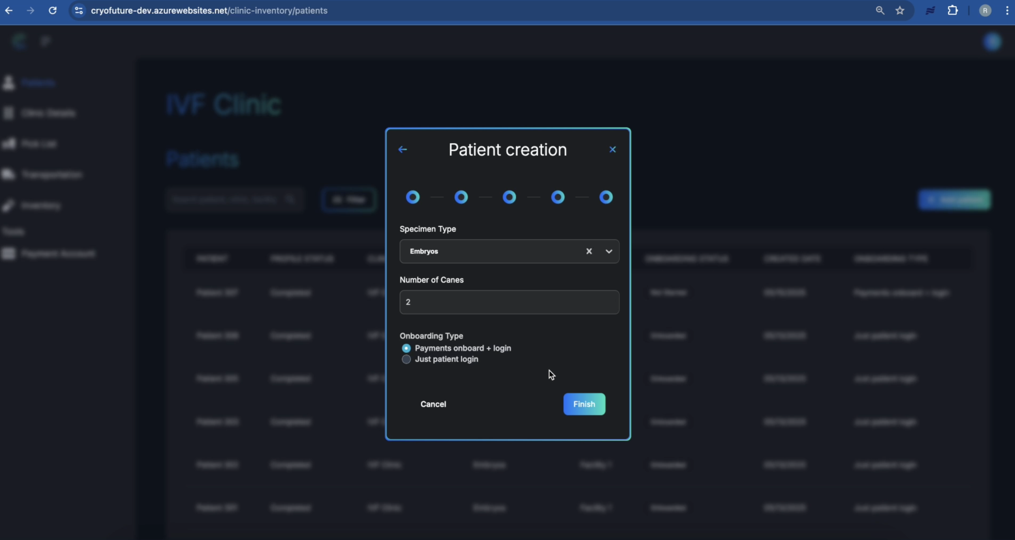Click the Number of Canes input field
The width and height of the screenshot is (1015, 540).
pyautogui.click(x=509, y=302)
